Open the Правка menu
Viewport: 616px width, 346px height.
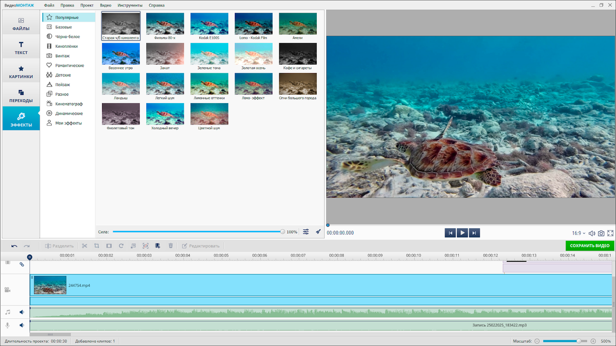(x=67, y=5)
